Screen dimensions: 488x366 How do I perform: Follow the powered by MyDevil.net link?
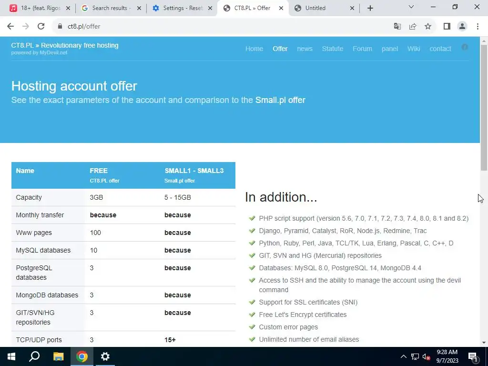click(39, 52)
